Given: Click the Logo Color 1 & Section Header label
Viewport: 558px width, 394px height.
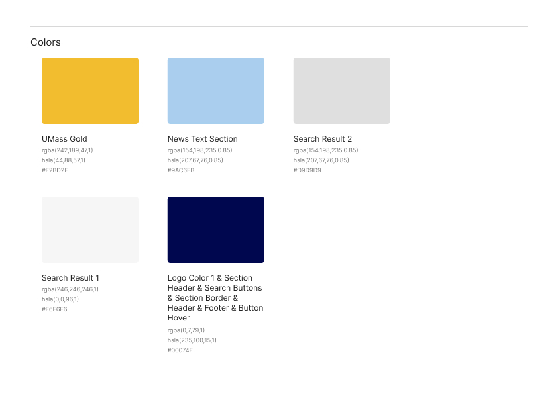Looking at the screenshot, I should 215,297.
